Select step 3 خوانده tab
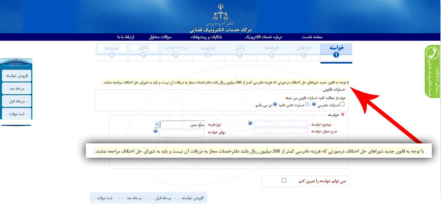441x205 pixels. tap(272, 52)
